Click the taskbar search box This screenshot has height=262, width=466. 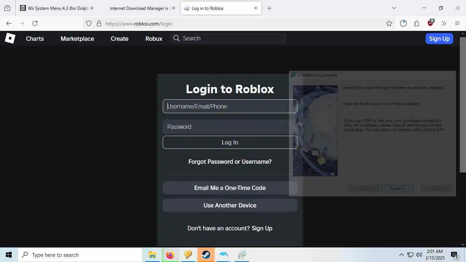pos(80,255)
